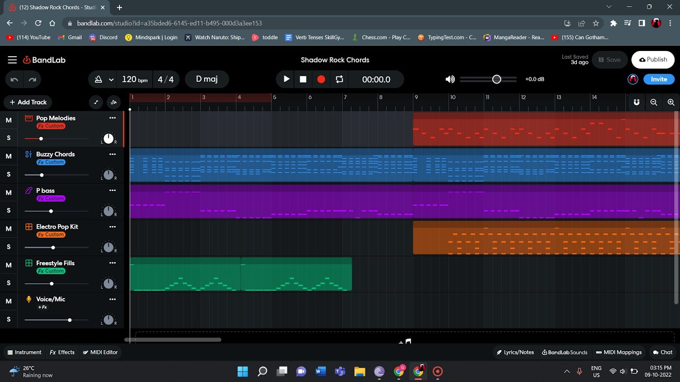Add Fx to the Voice/Mic track
Viewport: 680px width, 382px height.
pyautogui.click(x=42, y=307)
